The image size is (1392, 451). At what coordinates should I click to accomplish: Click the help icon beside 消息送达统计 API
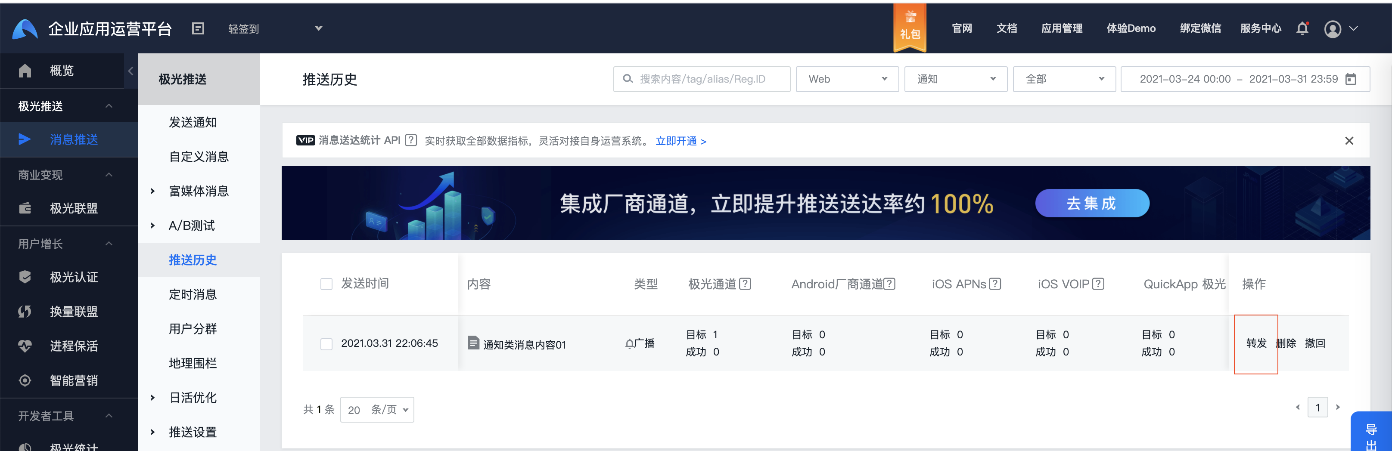411,140
